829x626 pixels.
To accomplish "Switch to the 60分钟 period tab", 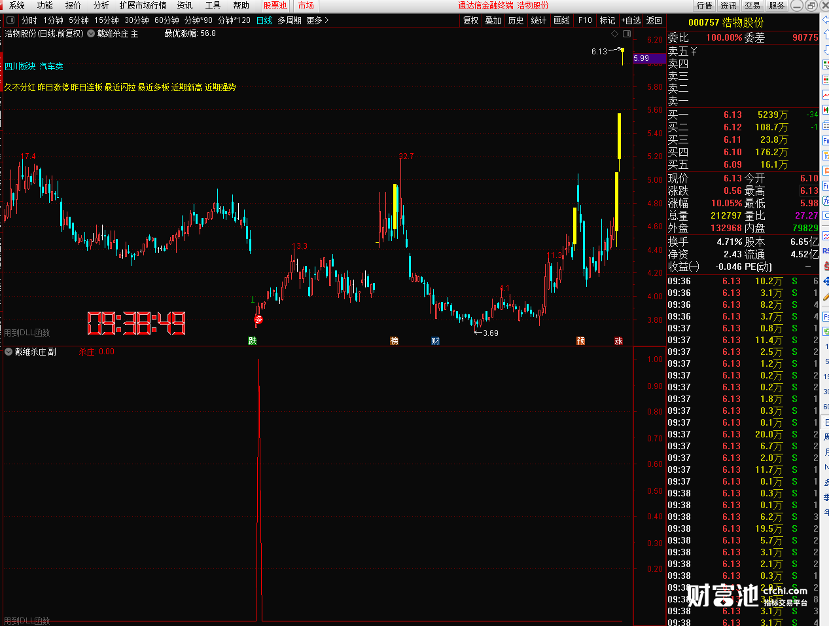I will [x=167, y=20].
